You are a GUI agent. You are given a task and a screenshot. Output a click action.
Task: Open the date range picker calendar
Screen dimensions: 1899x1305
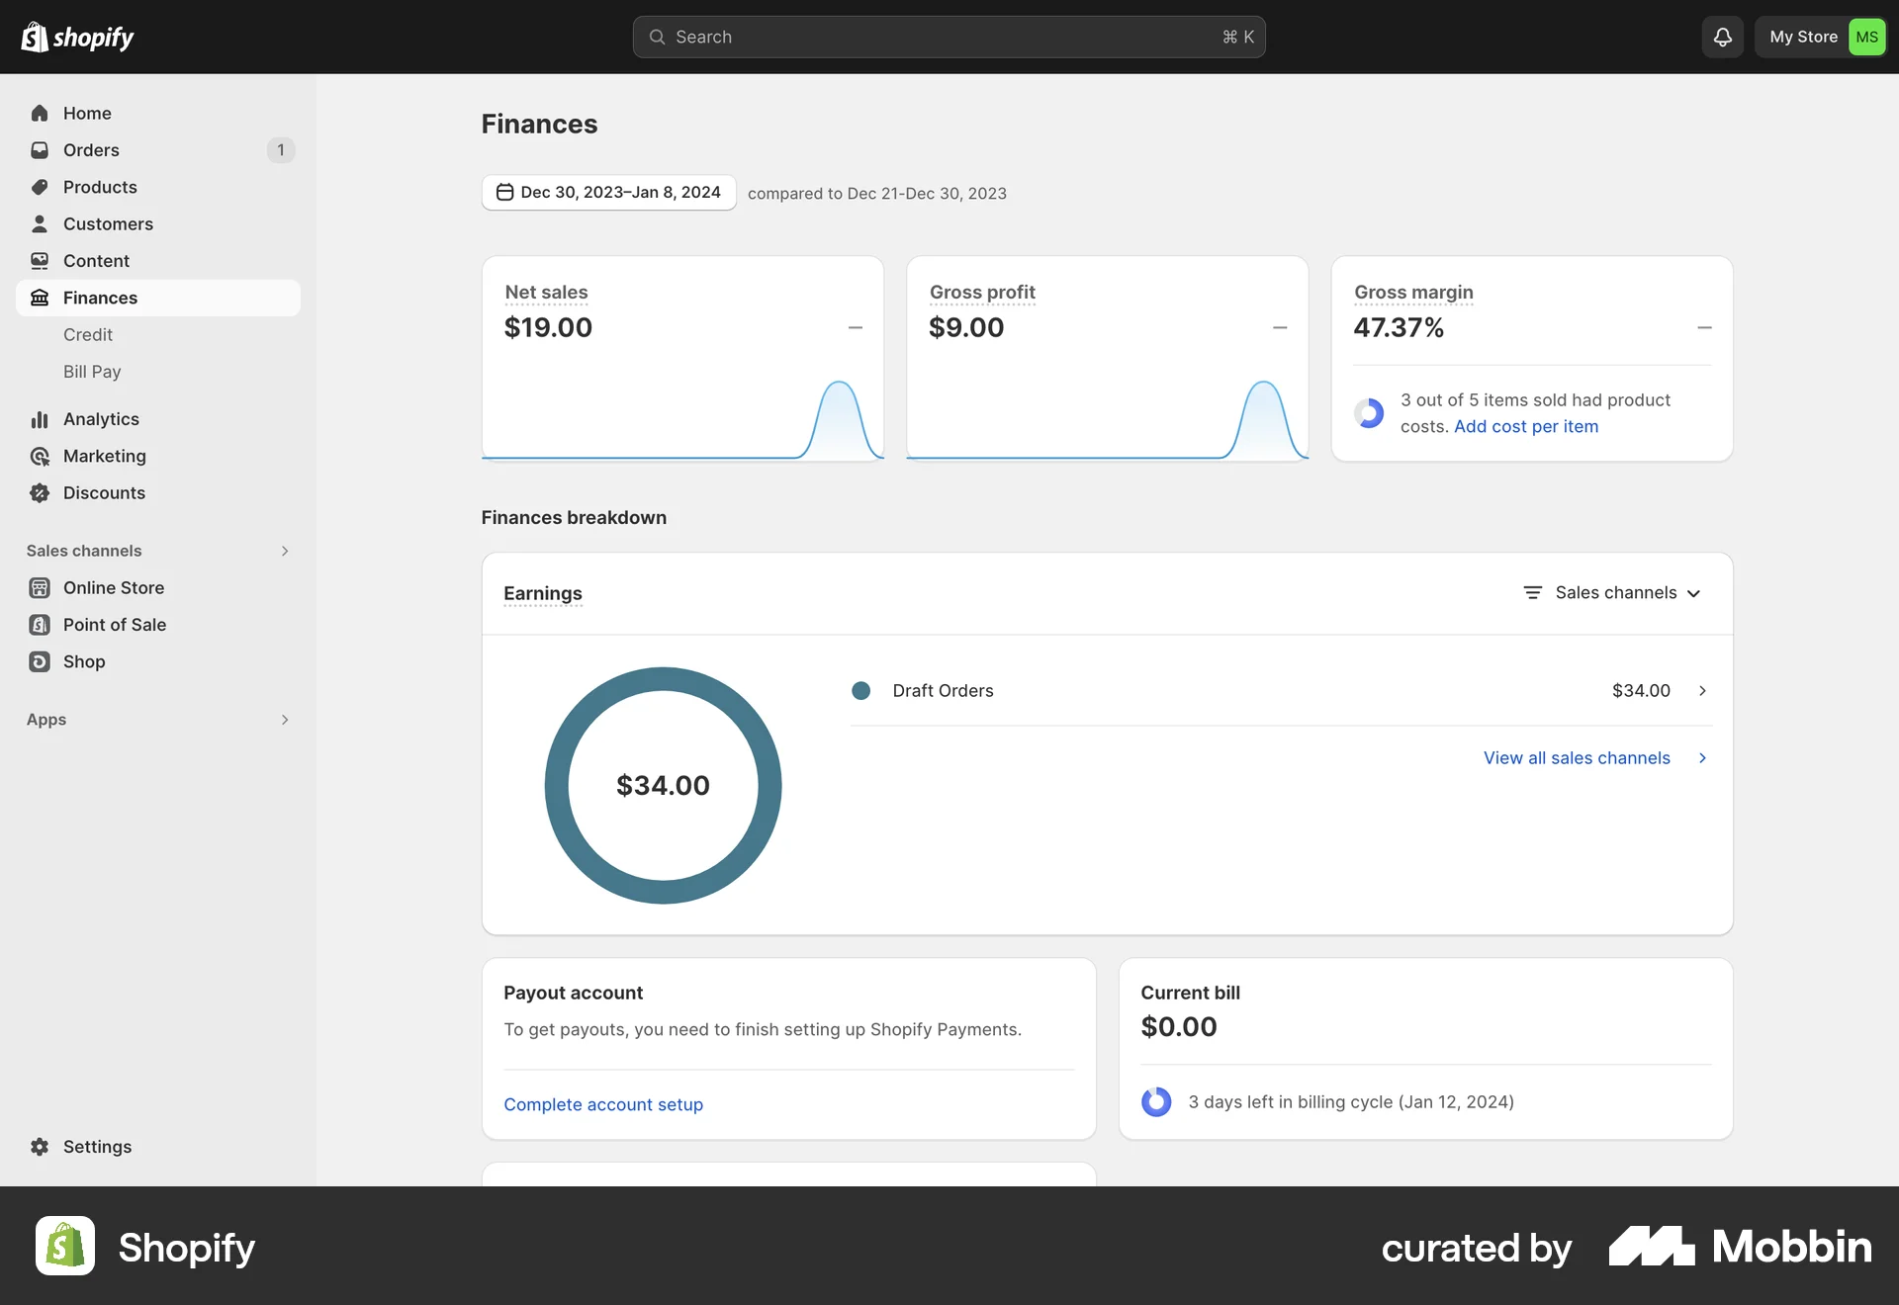(608, 192)
